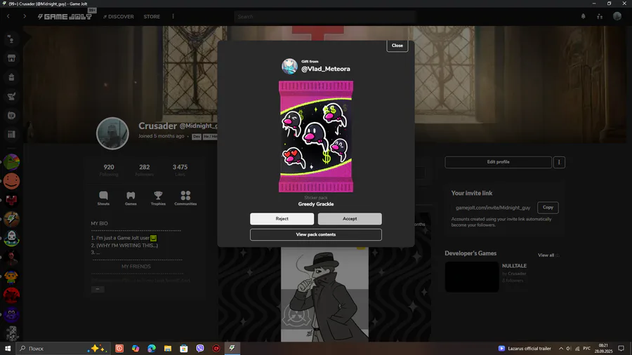The image size is (632, 355).
Task: Open the library icon in left sidebar
Action: tap(11, 135)
